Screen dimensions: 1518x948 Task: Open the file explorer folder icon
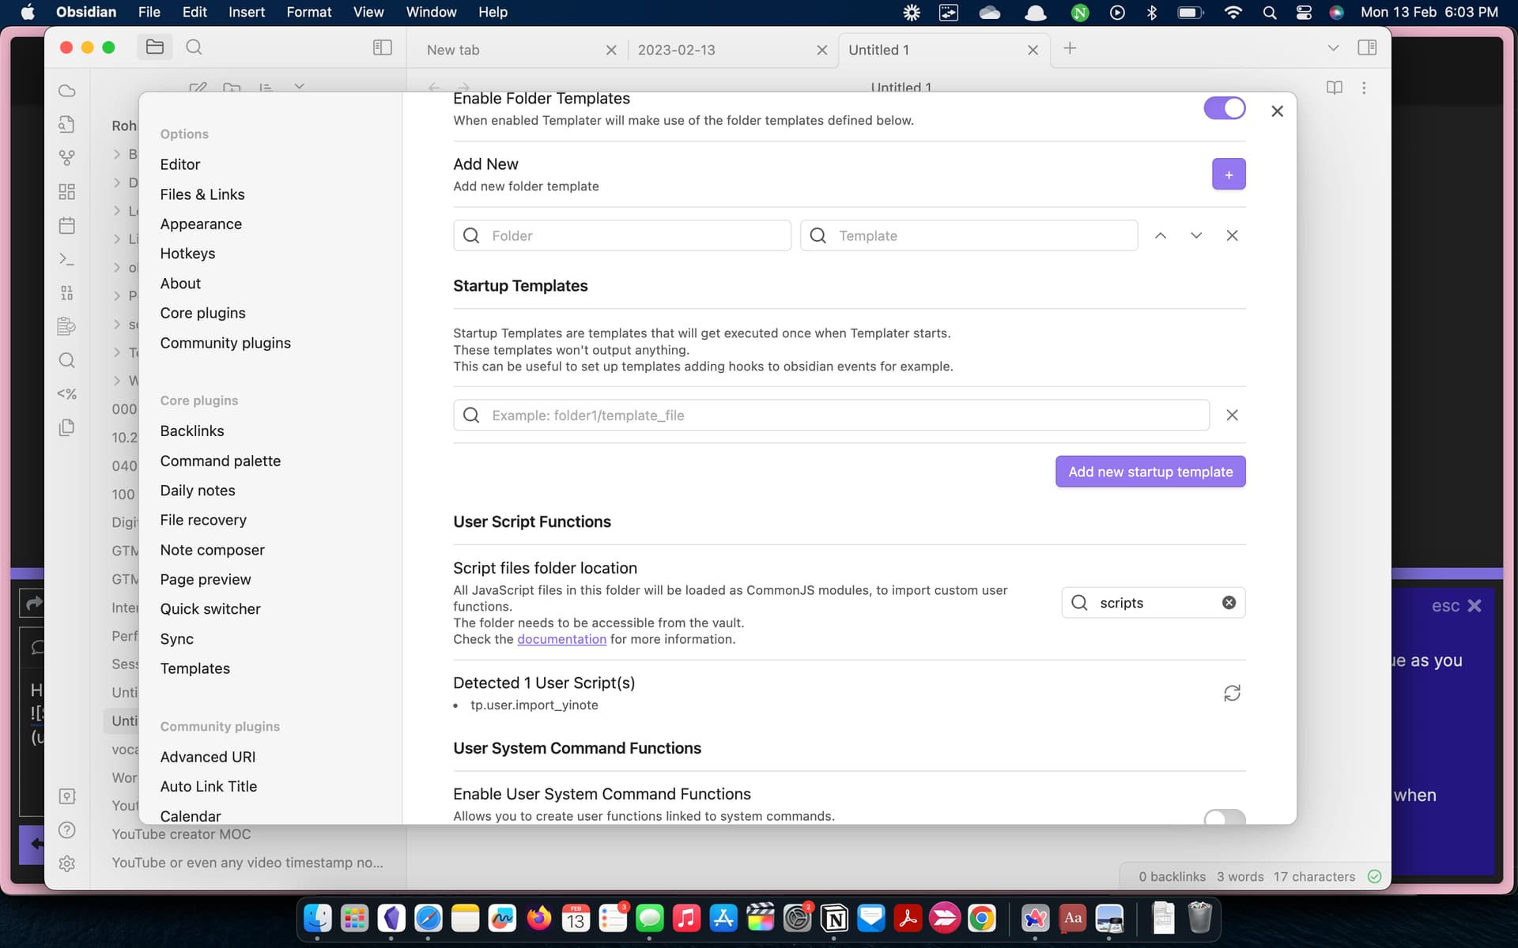[155, 47]
